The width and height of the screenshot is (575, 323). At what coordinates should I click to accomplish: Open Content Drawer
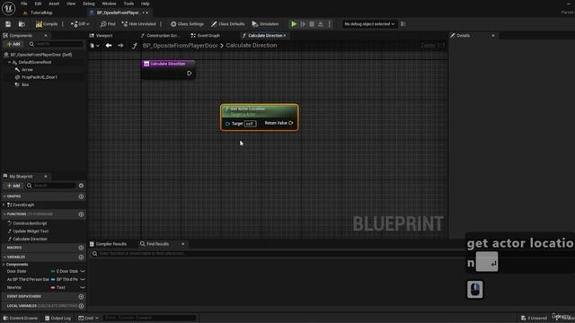(x=21, y=319)
